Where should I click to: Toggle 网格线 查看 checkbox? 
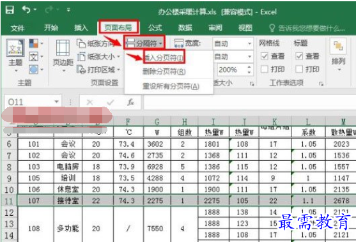tap(264, 56)
